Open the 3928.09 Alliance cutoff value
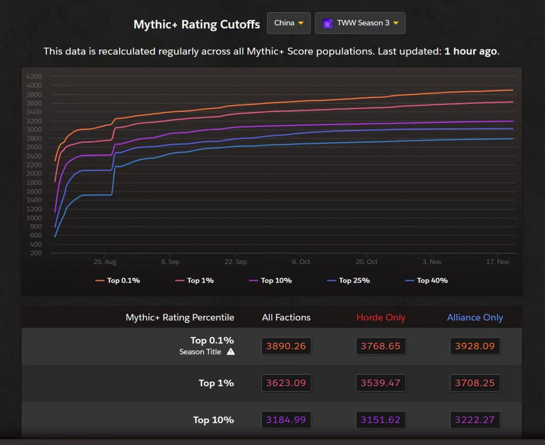Screen dimensions: 545x445 pos(475,346)
